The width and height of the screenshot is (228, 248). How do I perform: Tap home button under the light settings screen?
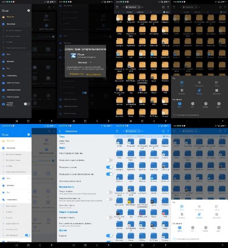pyautogui.click(x=85, y=245)
